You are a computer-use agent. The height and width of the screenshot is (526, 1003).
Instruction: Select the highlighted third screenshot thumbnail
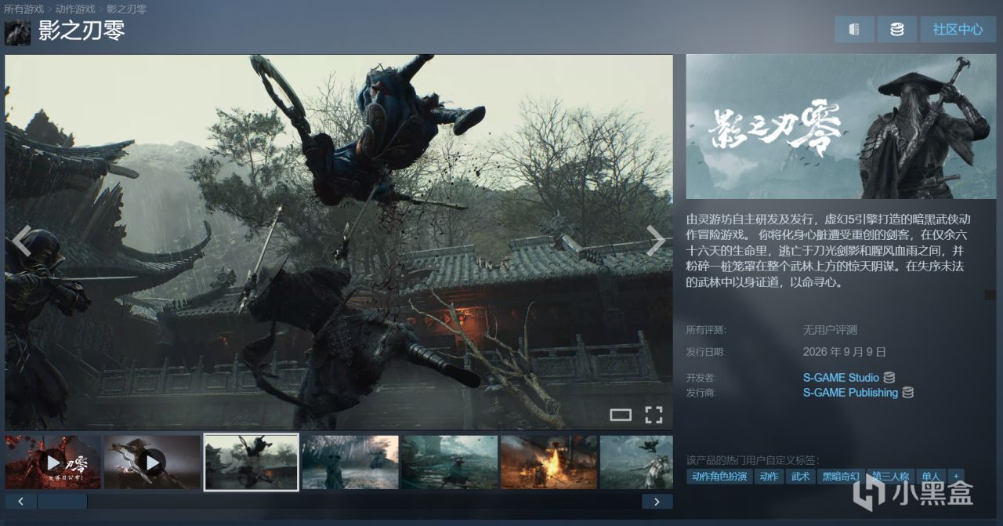pos(251,463)
